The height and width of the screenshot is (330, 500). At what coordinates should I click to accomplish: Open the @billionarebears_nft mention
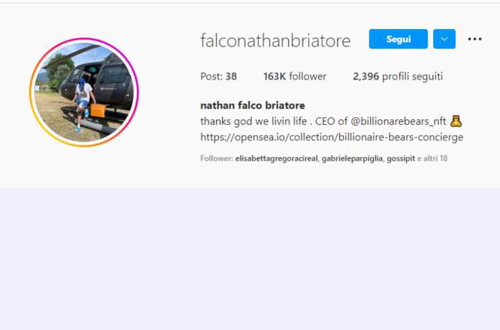point(398,121)
